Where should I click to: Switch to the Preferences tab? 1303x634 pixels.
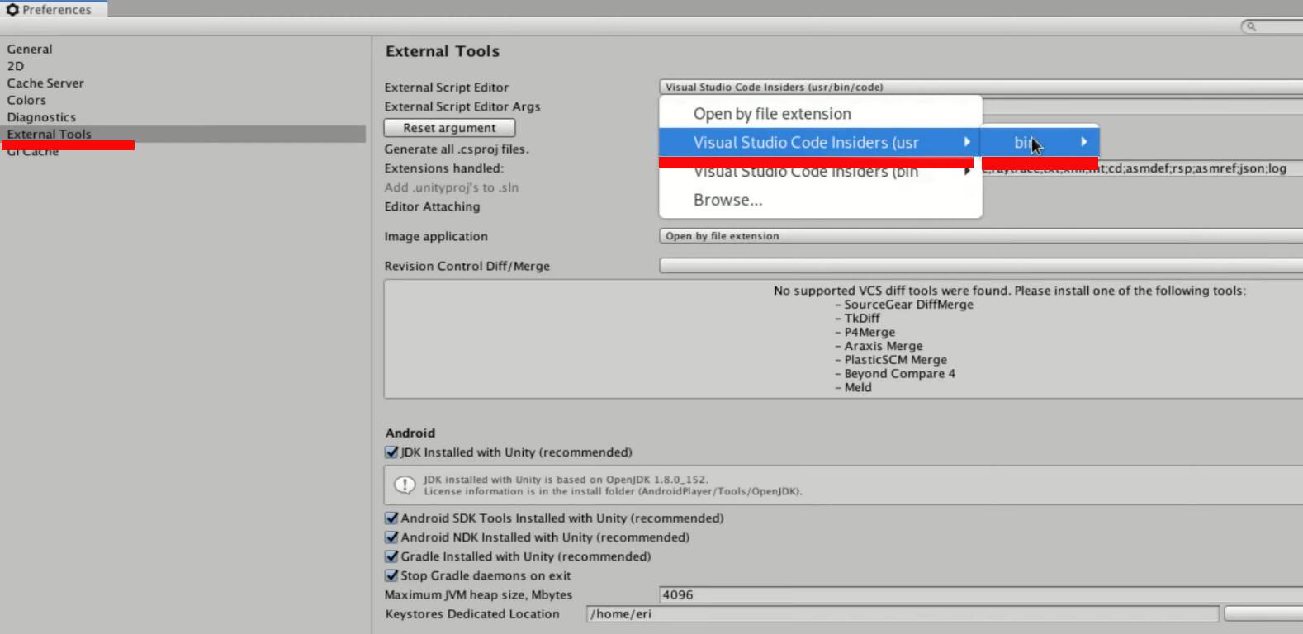54,10
